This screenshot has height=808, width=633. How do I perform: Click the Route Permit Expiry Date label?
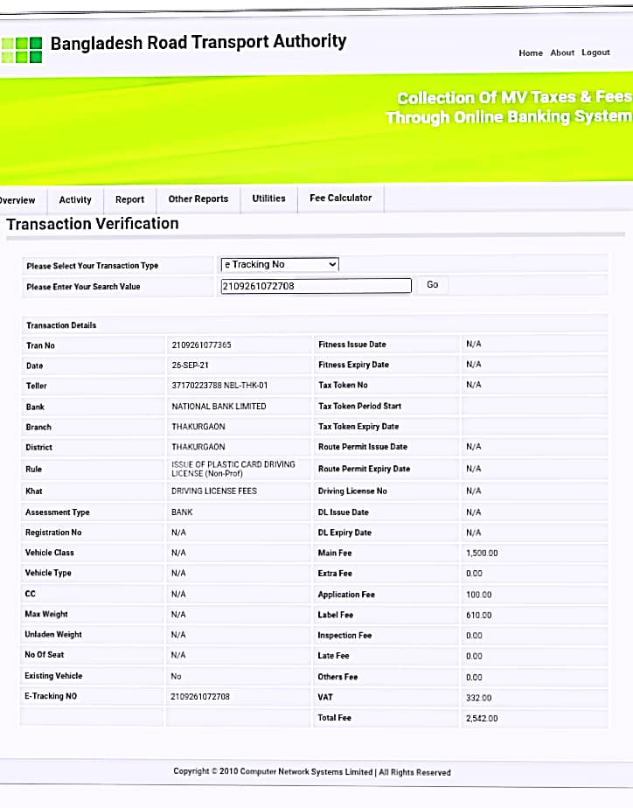[x=364, y=469]
